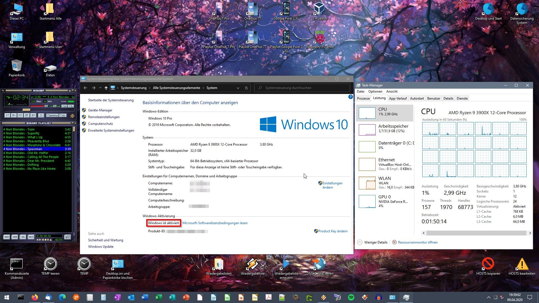
Task: Open the Ansicht menu in Task-Manager
Action: (x=392, y=91)
